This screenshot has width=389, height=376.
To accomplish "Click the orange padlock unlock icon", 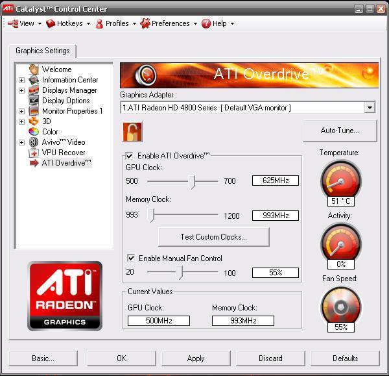I will tap(132, 131).
